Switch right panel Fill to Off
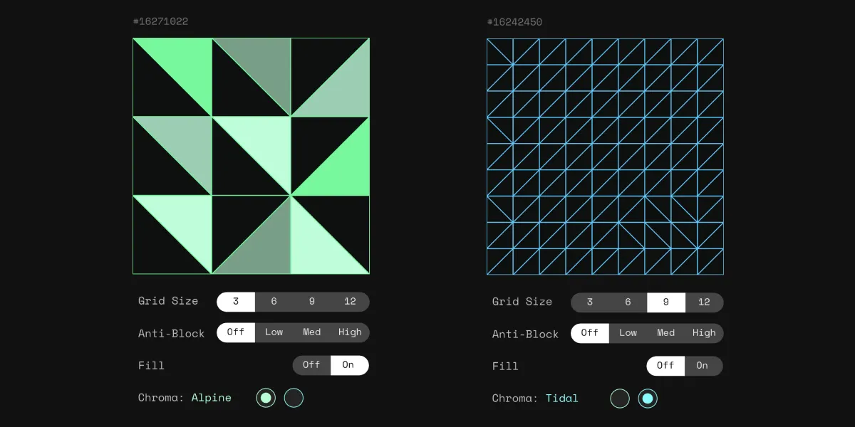The height and width of the screenshot is (427, 855). 665,366
